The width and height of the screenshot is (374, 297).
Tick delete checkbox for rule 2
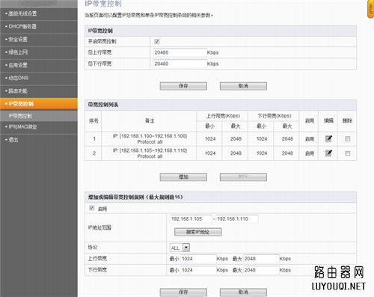tap(348, 153)
